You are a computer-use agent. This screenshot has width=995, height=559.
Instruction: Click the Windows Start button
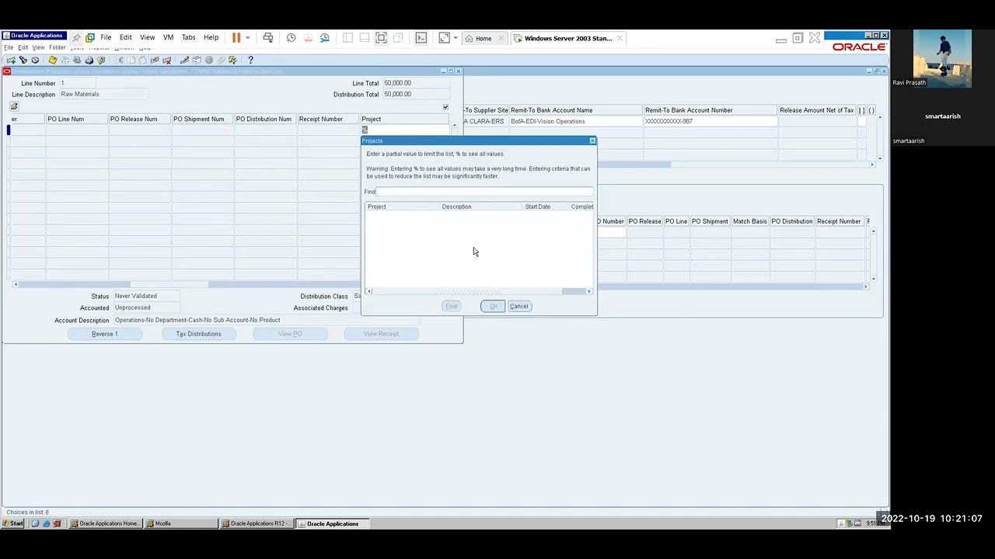[x=13, y=523]
